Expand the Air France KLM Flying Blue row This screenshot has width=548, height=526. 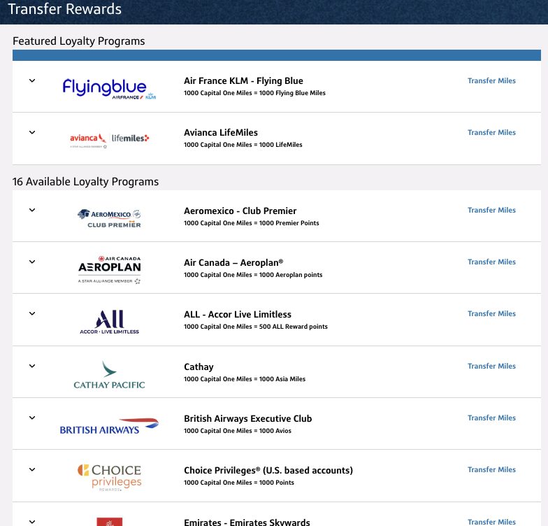coord(32,80)
